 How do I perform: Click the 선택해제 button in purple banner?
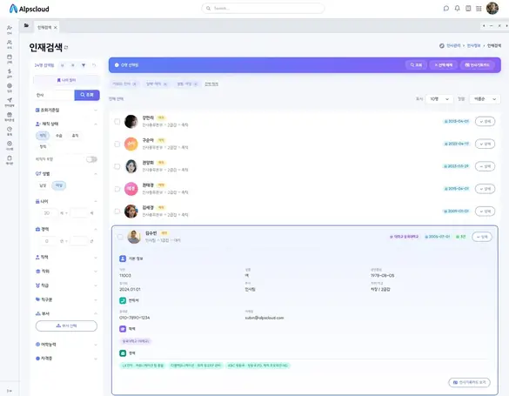(x=444, y=65)
